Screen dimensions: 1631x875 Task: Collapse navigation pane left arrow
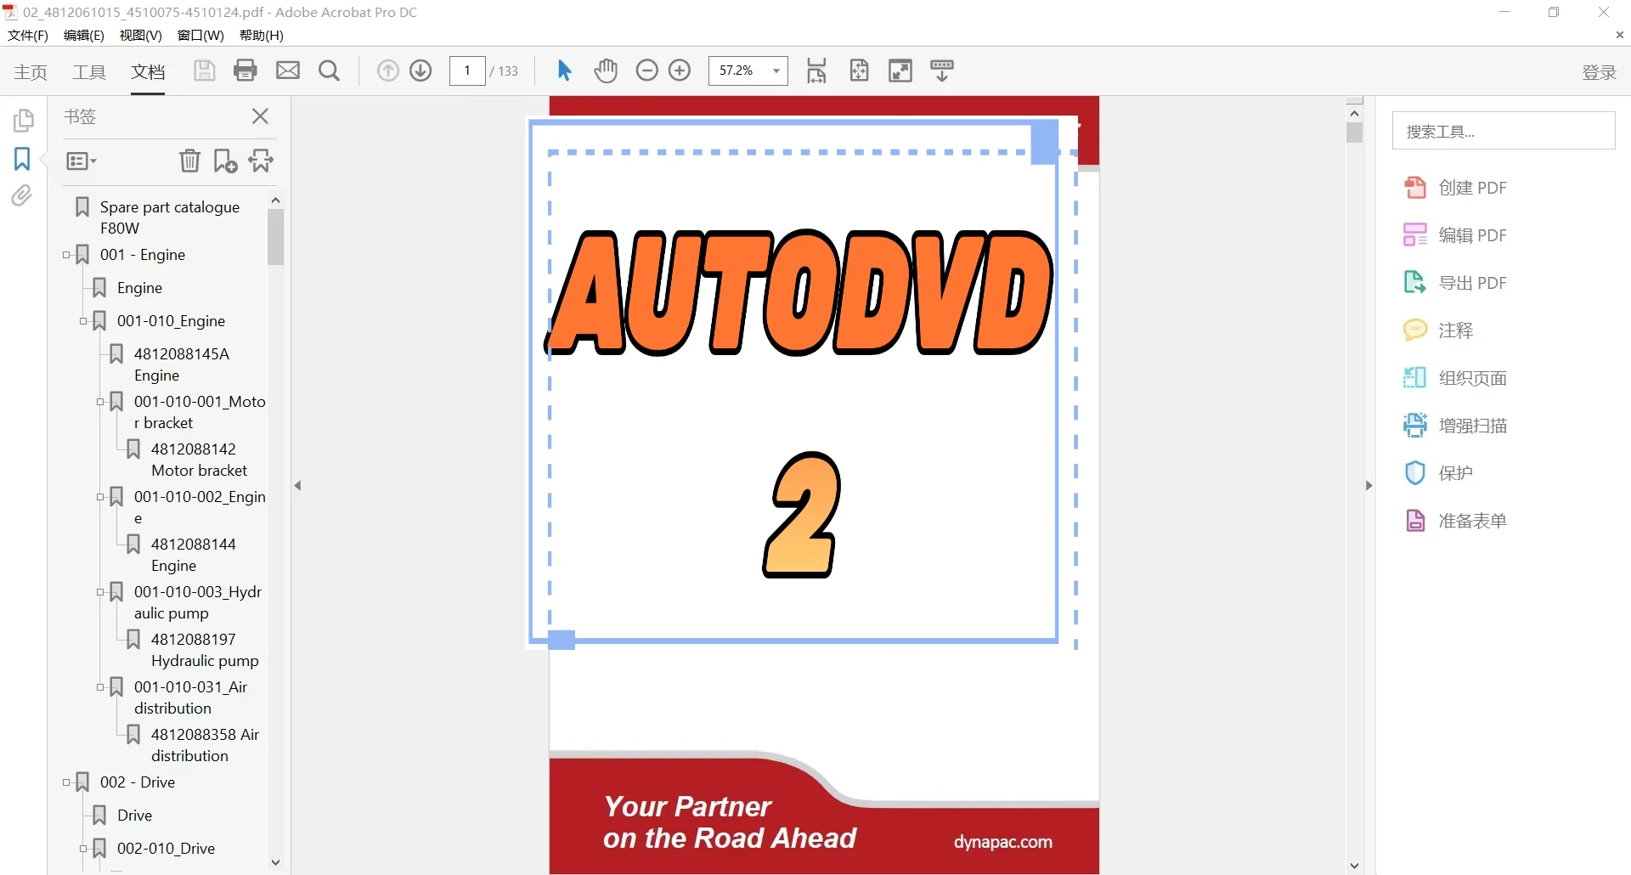pos(297,486)
